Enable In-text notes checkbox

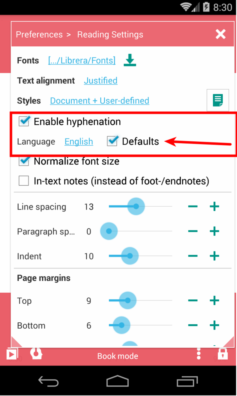click(x=24, y=181)
